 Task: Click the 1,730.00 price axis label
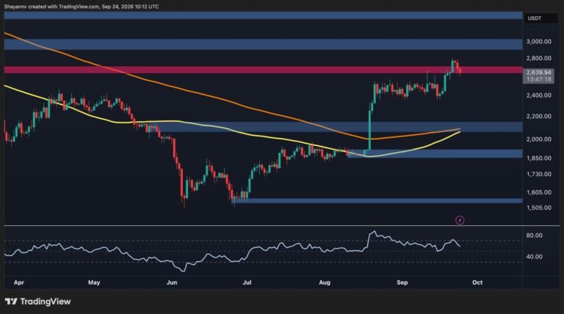(538, 175)
